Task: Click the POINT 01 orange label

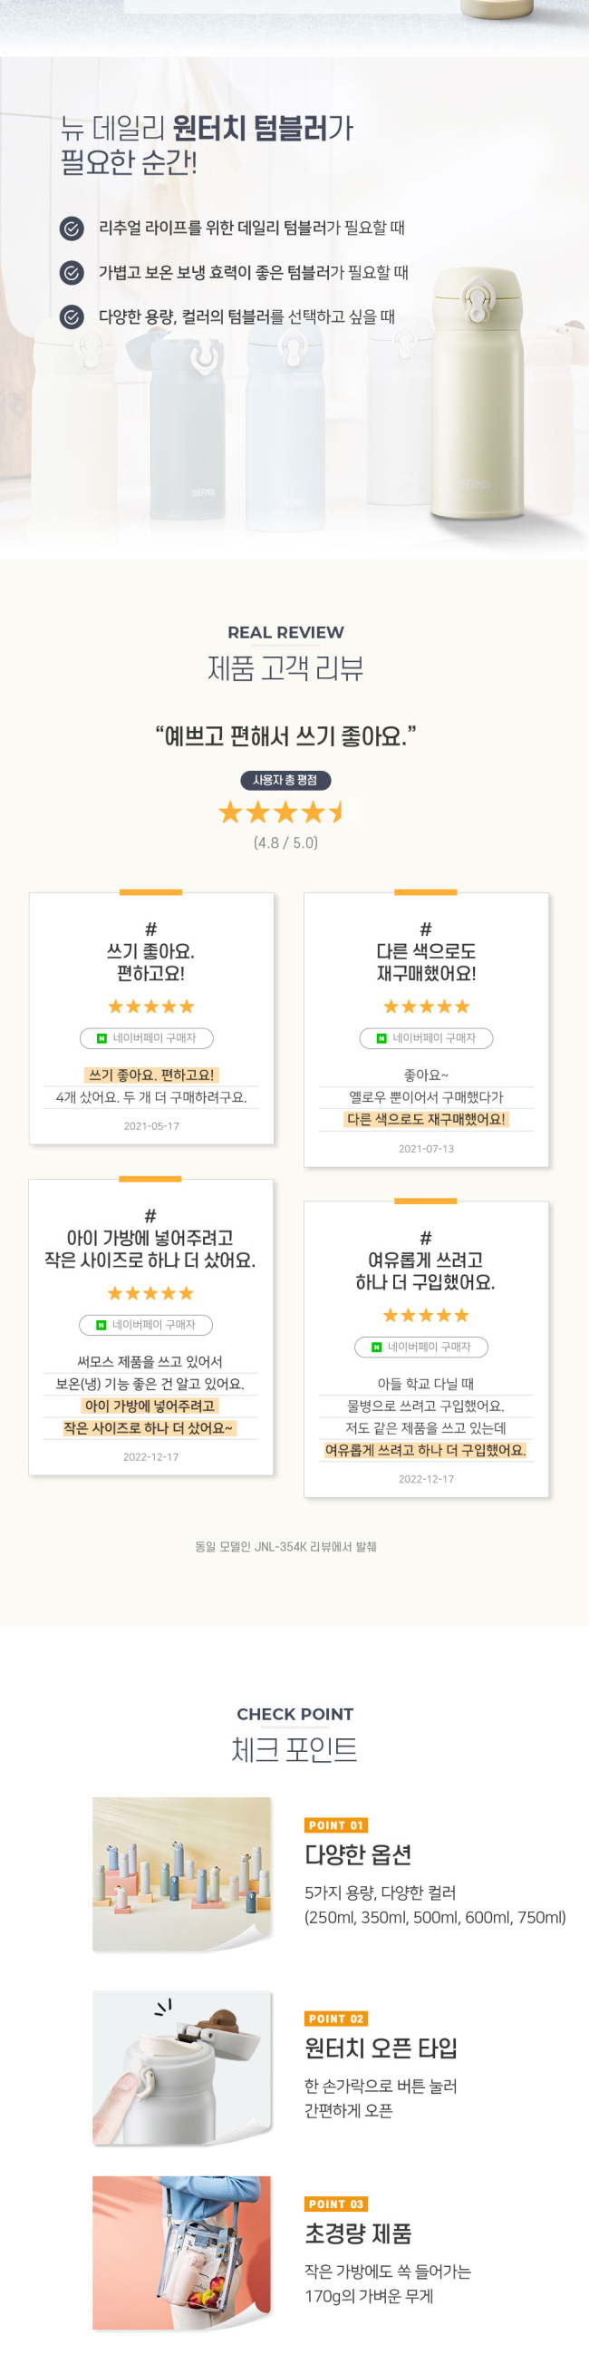Action: (x=336, y=1824)
